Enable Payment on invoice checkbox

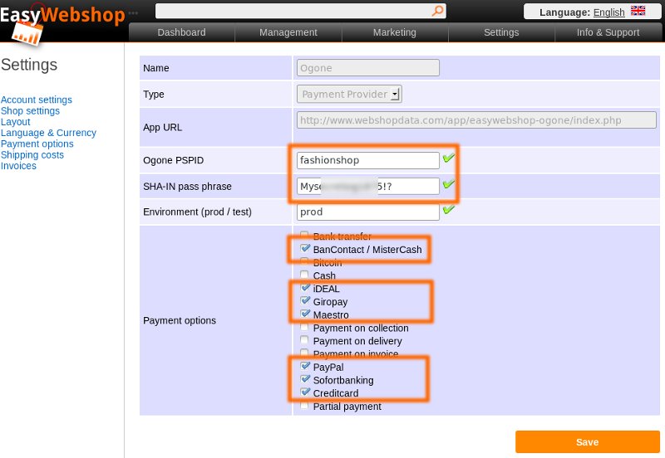click(x=304, y=353)
